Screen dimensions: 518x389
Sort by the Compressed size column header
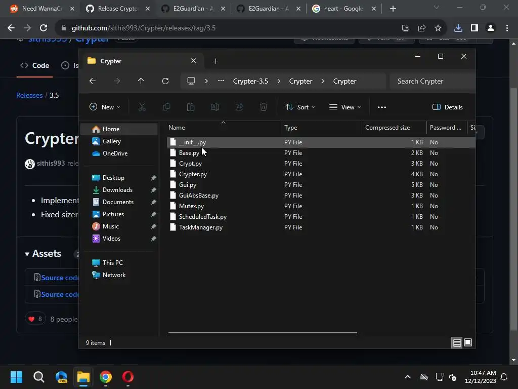[394, 127]
